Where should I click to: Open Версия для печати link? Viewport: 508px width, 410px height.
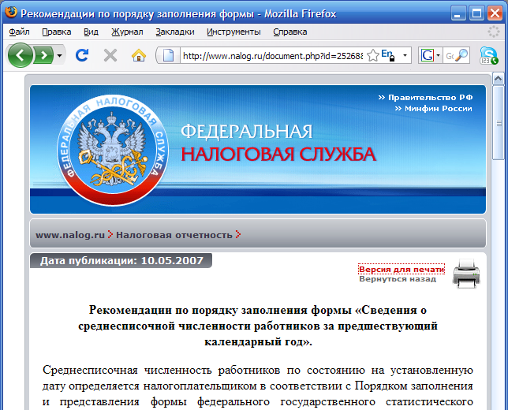tap(402, 270)
